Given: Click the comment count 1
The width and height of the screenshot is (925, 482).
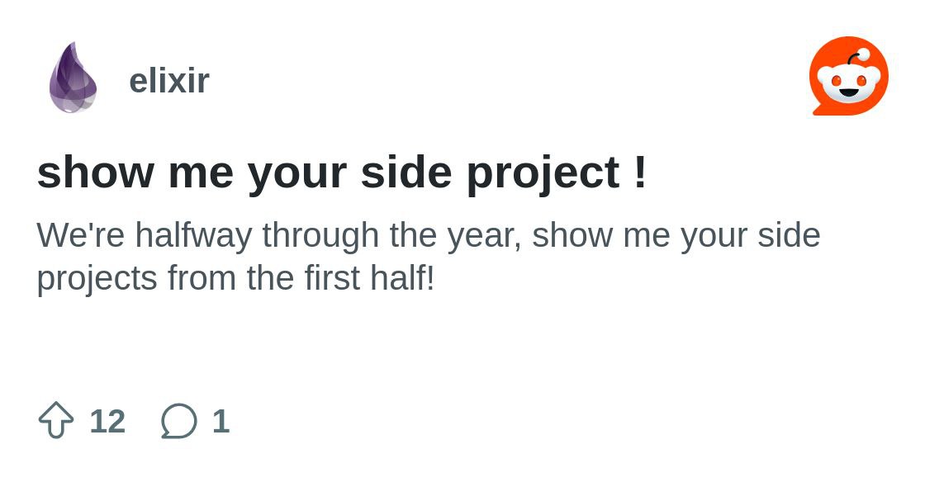Looking at the screenshot, I should 221,421.
